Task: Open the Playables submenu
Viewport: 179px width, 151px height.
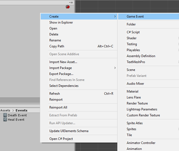Action: click(149, 50)
